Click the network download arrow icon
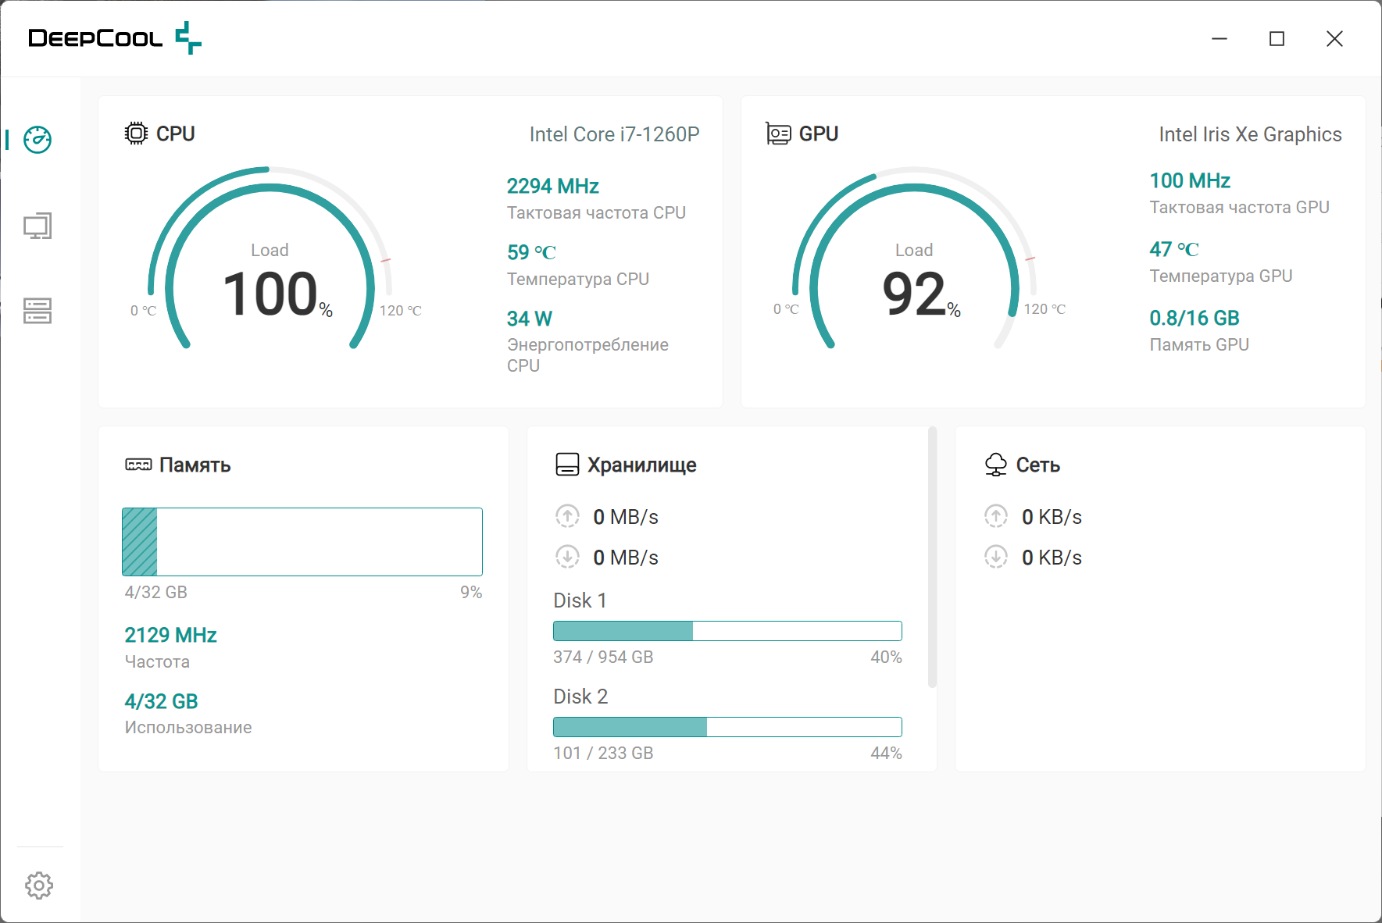The image size is (1382, 923). (995, 557)
